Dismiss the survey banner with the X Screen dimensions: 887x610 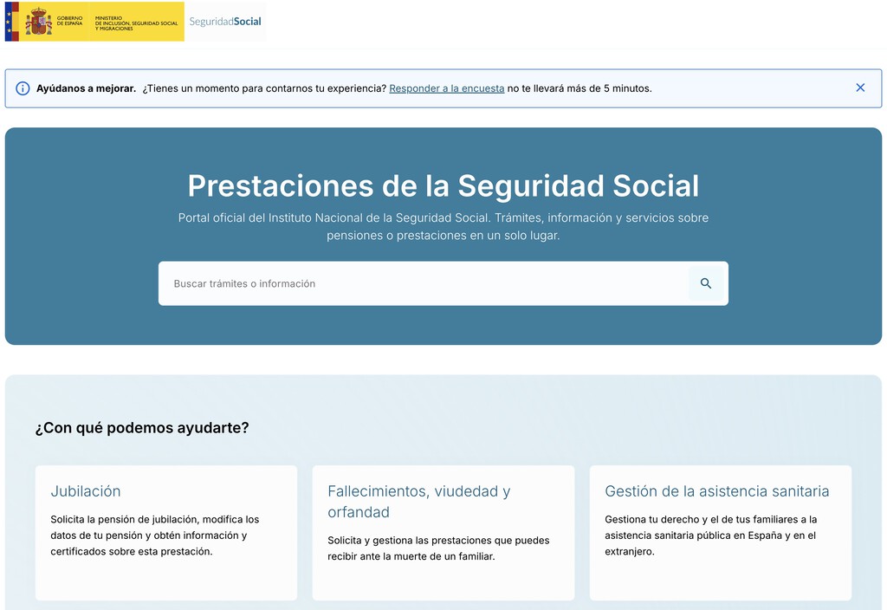[860, 88]
